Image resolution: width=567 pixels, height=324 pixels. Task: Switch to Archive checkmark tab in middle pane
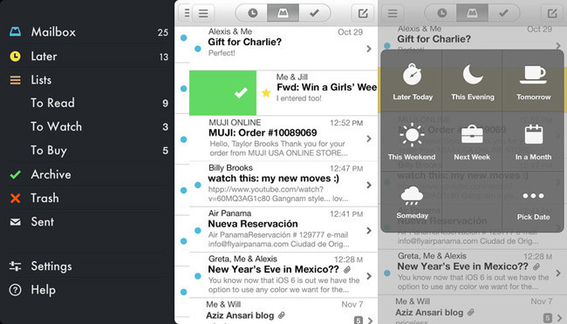pos(314,13)
